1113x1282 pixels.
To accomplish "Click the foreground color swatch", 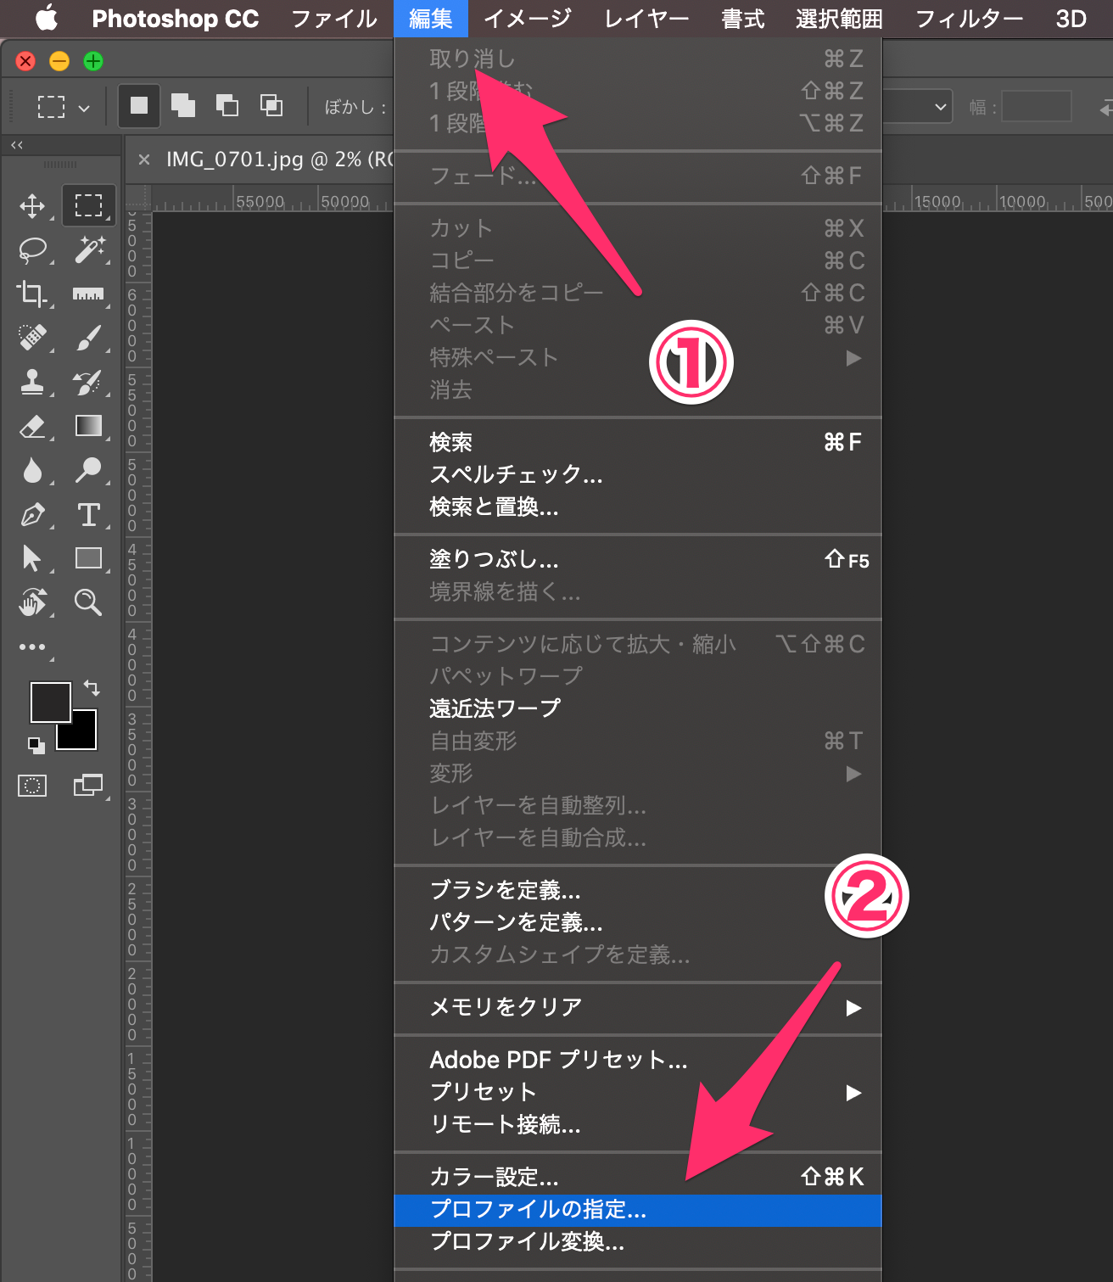I will pyautogui.click(x=50, y=702).
